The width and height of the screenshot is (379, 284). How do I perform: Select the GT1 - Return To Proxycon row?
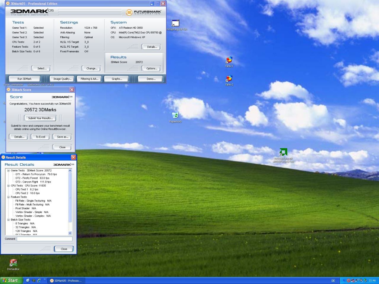[36, 174]
